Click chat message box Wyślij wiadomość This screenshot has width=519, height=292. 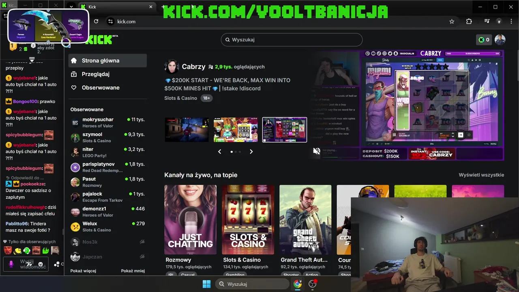point(27,264)
